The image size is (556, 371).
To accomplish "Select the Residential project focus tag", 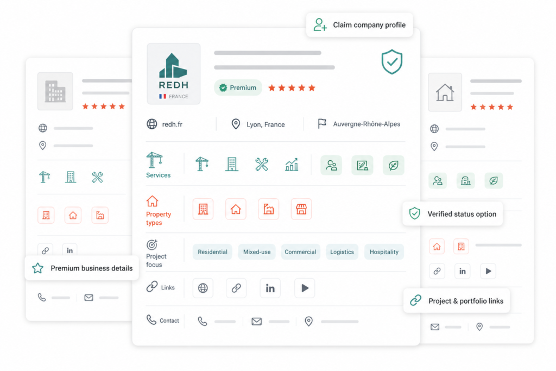I will (x=212, y=252).
